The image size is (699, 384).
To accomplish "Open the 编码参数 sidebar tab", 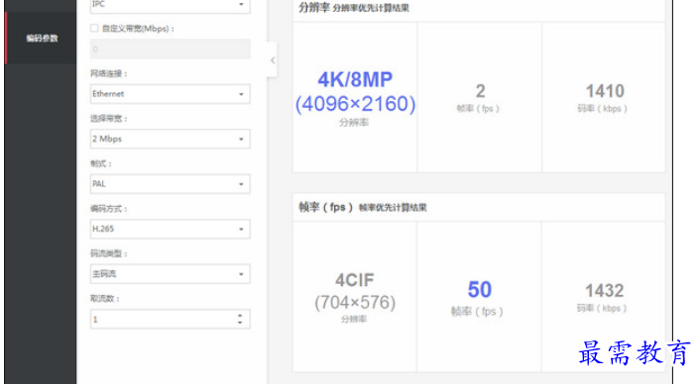I will (x=41, y=39).
